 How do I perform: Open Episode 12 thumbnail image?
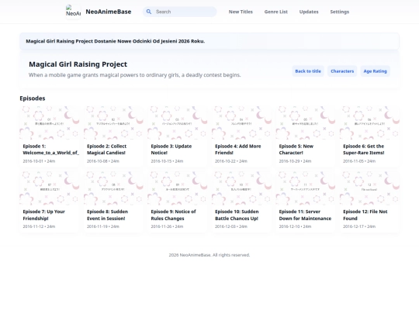click(369, 188)
